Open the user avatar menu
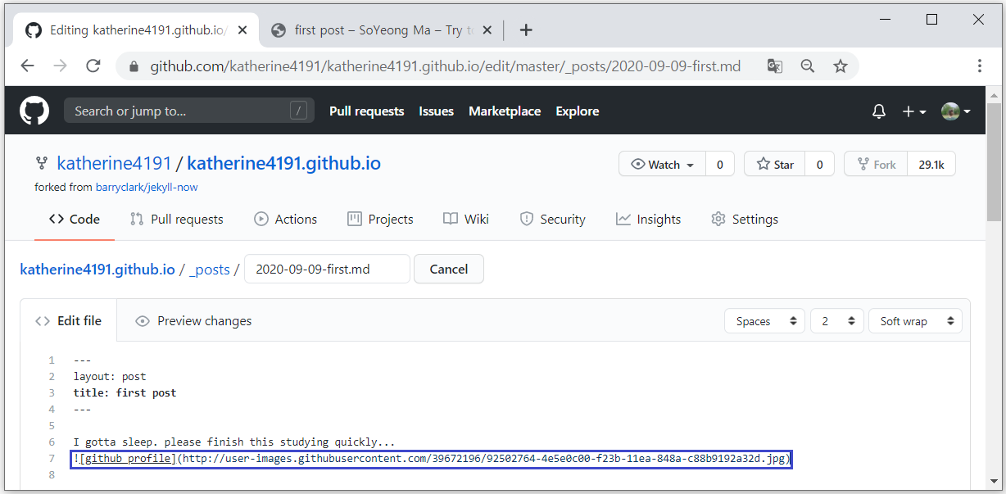This screenshot has height=494, width=1006. point(955,111)
